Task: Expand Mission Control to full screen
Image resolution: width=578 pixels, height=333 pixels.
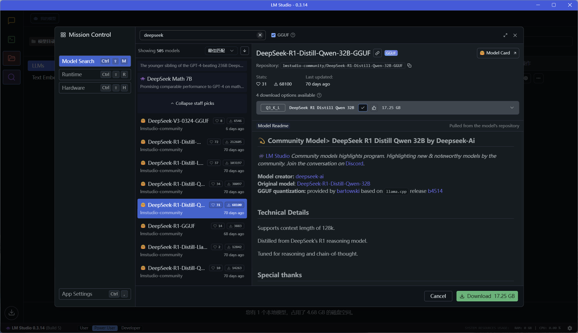Action: point(505,35)
